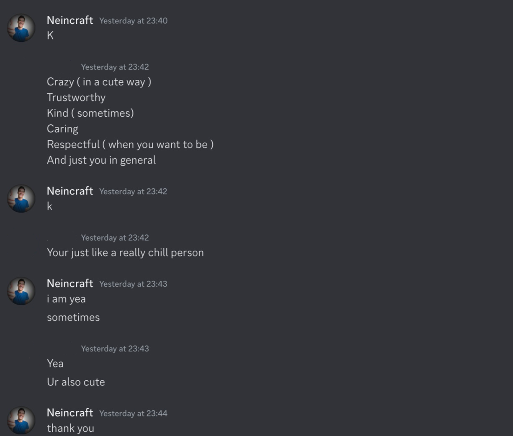The width and height of the screenshot is (513, 436).
Task: Open Neincraft username at the 23:40 message
Action: coord(70,20)
